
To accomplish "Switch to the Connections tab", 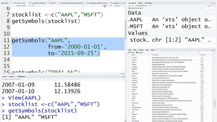I will (x=148, y=3).
